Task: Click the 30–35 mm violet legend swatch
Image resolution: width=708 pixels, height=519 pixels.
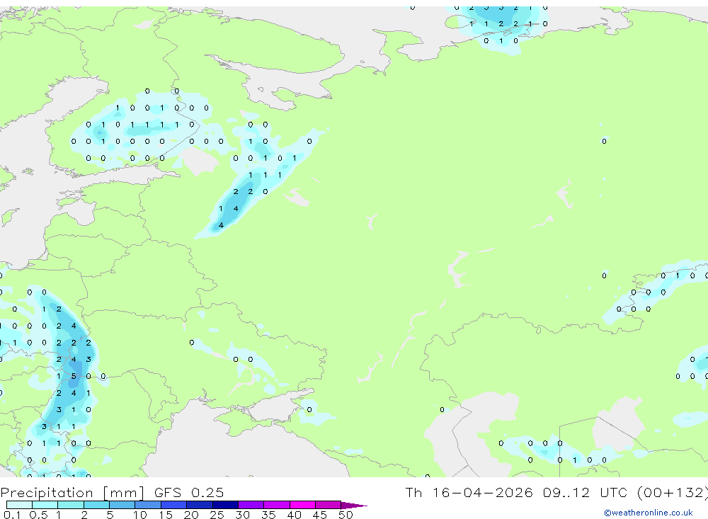Action: [251, 505]
